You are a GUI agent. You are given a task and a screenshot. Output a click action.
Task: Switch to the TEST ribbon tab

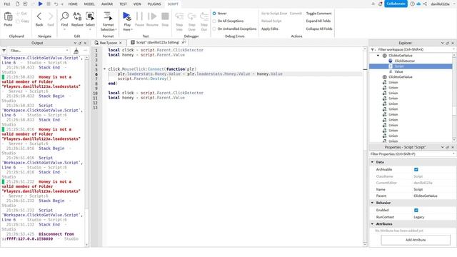(123, 4)
